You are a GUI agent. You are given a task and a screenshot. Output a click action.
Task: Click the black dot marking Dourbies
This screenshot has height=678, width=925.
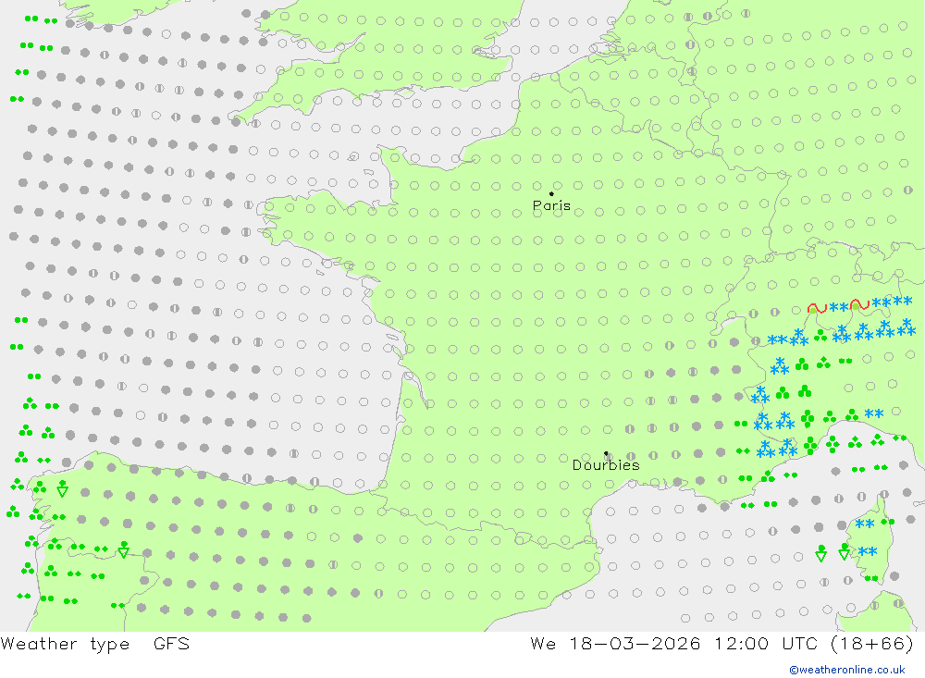[x=606, y=453]
